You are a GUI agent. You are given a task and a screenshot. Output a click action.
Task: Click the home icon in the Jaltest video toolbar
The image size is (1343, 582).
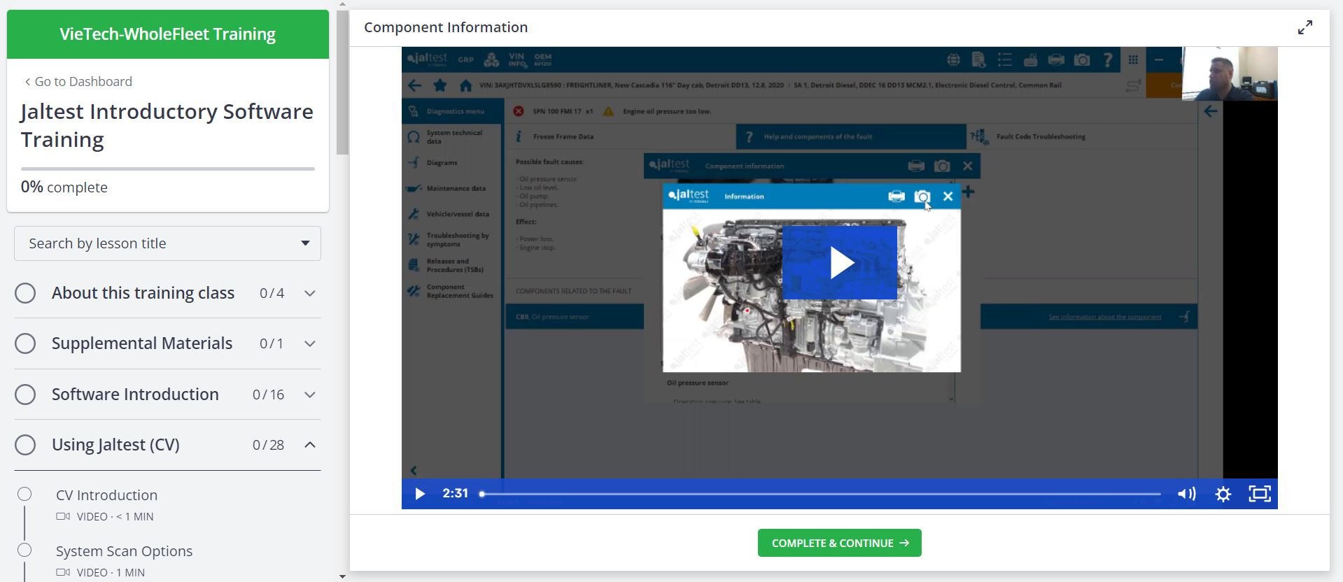[465, 85]
